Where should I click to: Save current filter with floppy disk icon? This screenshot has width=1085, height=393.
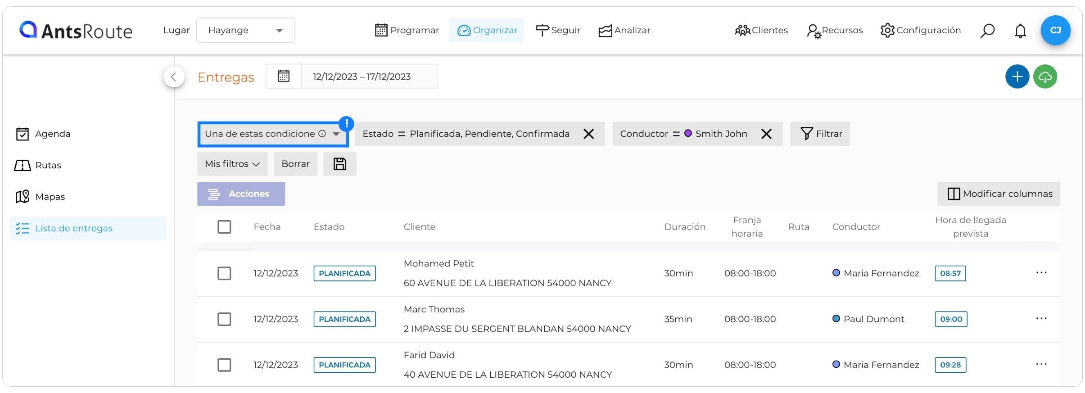(x=340, y=164)
